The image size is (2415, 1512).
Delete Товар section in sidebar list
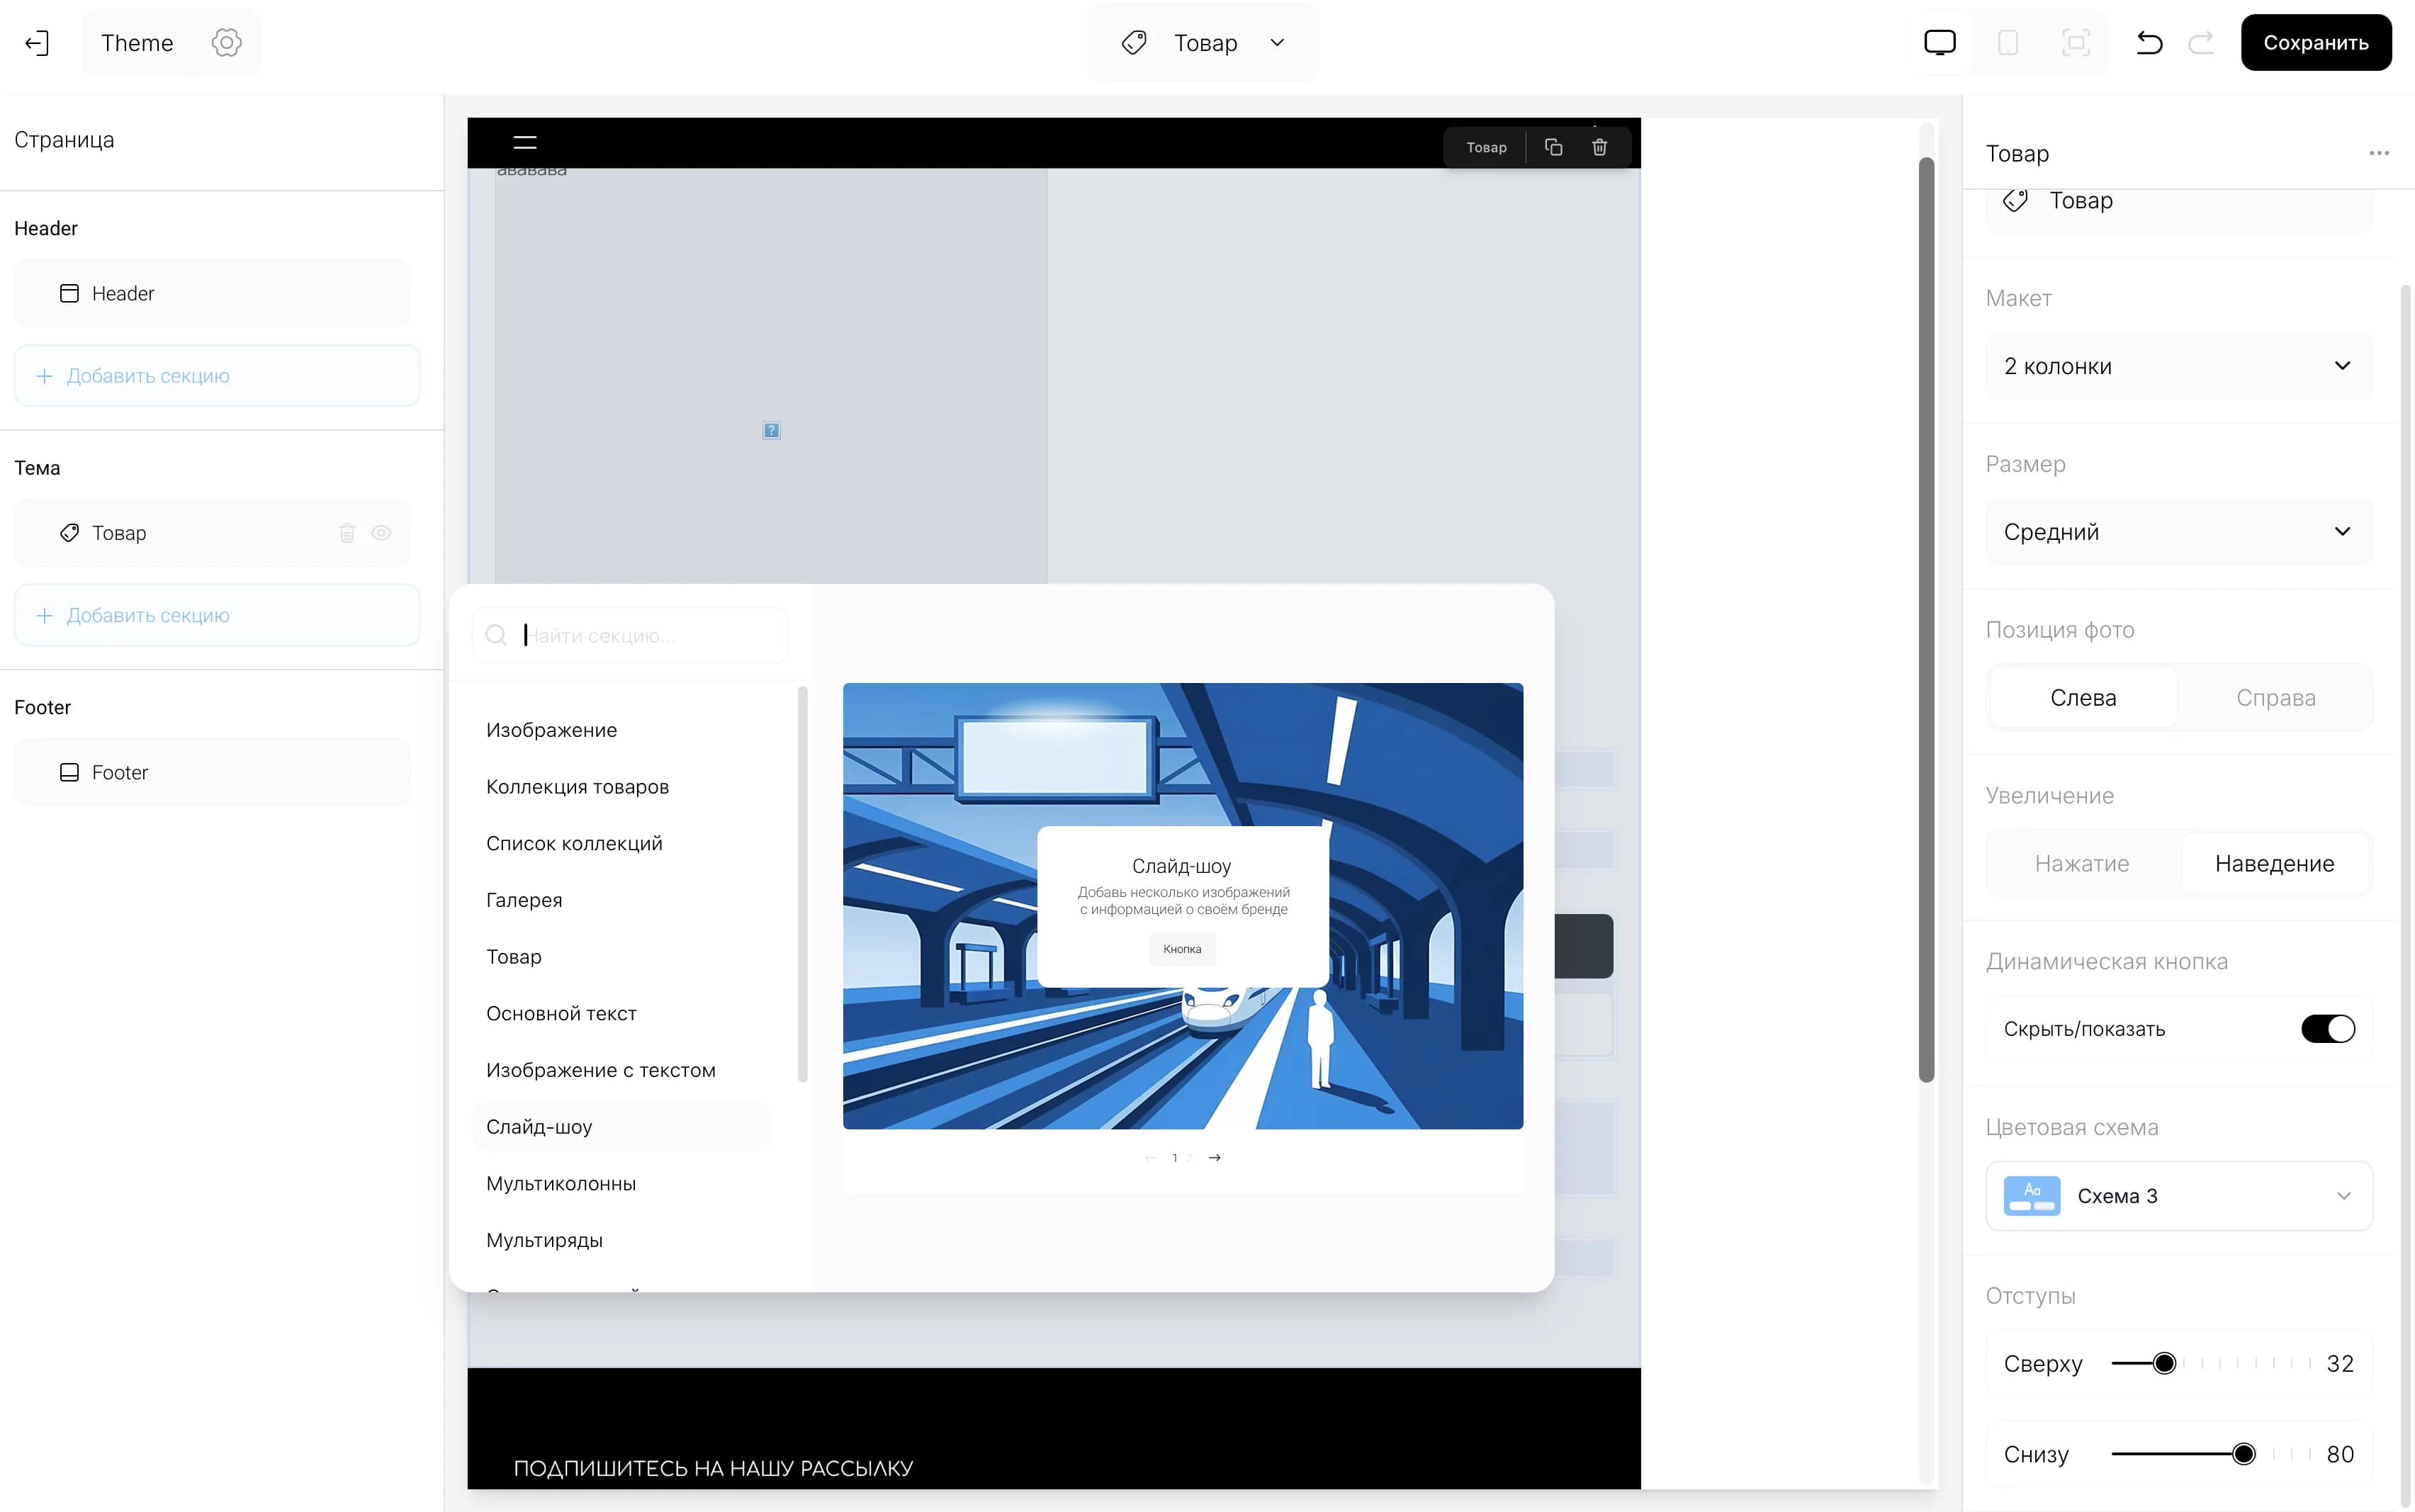(x=347, y=533)
